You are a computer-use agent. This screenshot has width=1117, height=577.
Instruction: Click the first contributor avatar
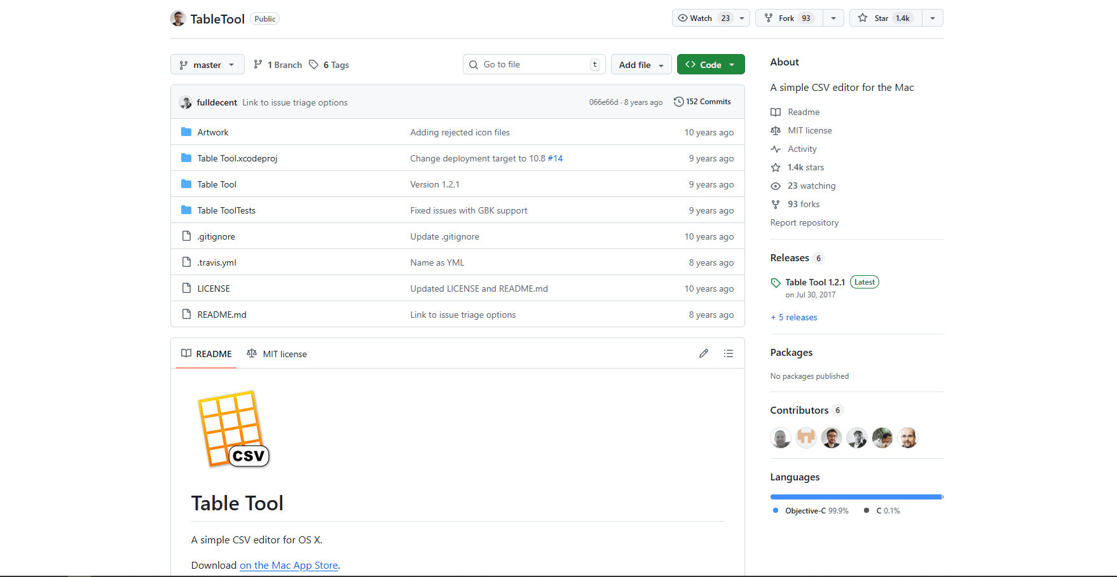coord(780,438)
